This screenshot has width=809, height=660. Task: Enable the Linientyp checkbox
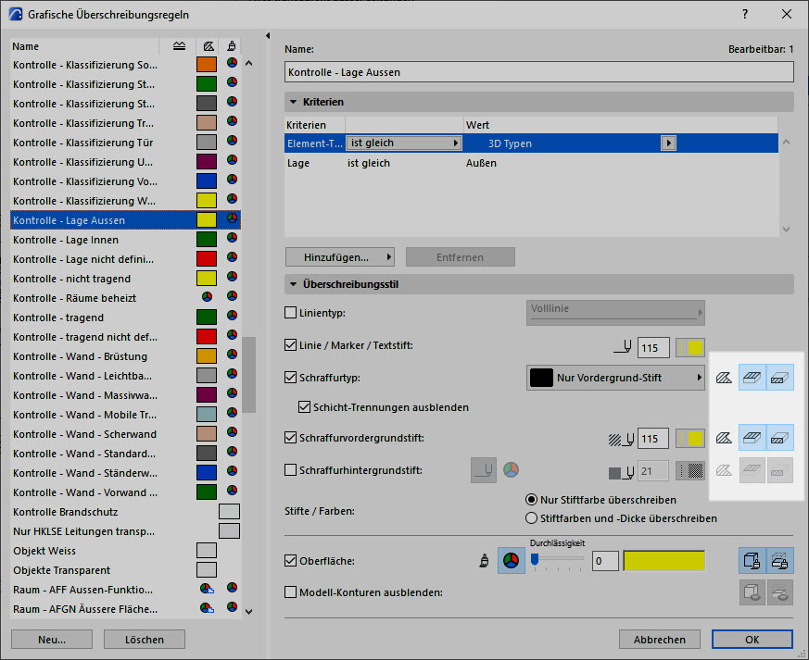click(x=291, y=313)
